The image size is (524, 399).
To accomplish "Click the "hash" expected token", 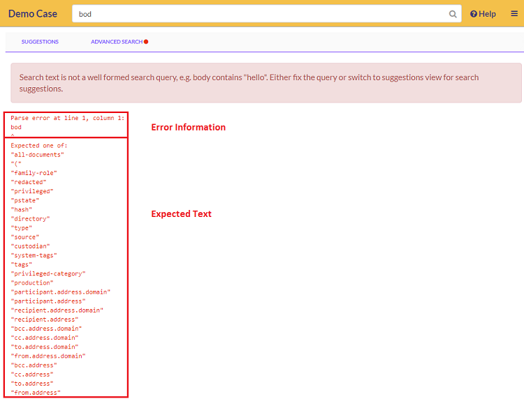I will click(x=21, y=209).
